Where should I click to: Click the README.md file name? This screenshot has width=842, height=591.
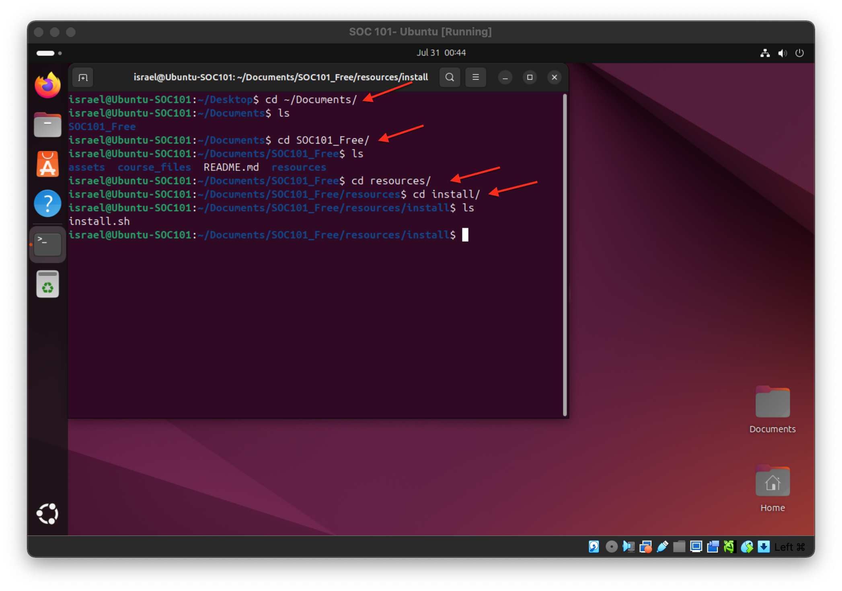231,167
